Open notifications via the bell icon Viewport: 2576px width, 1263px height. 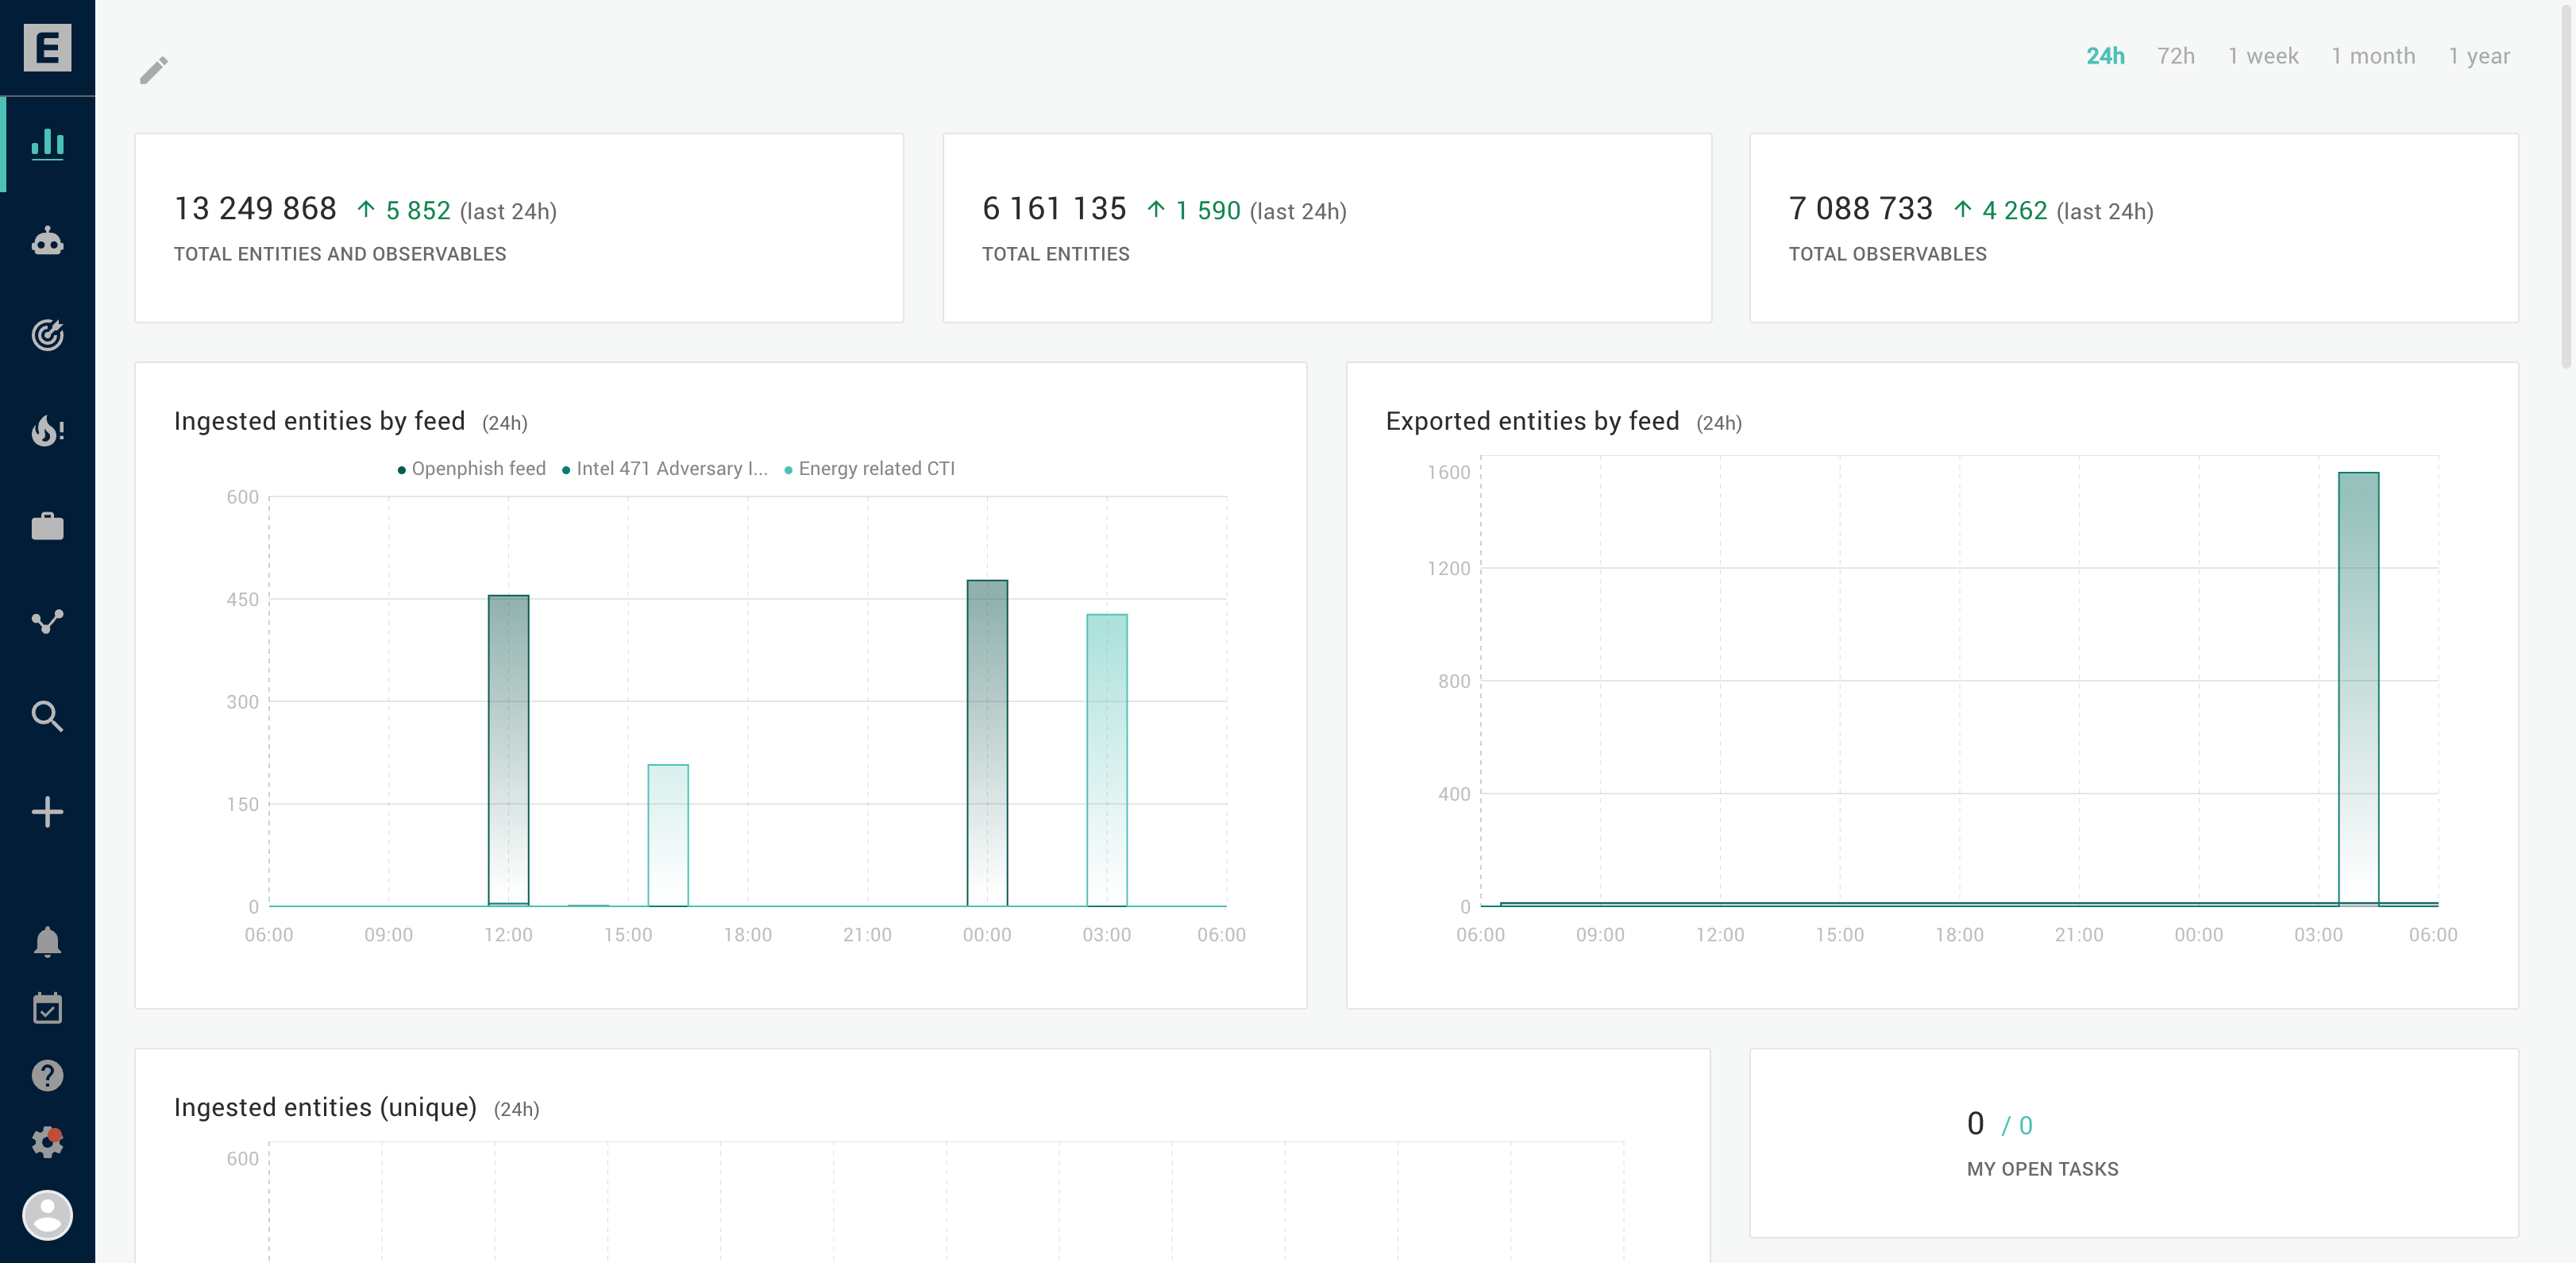[47, 941]
